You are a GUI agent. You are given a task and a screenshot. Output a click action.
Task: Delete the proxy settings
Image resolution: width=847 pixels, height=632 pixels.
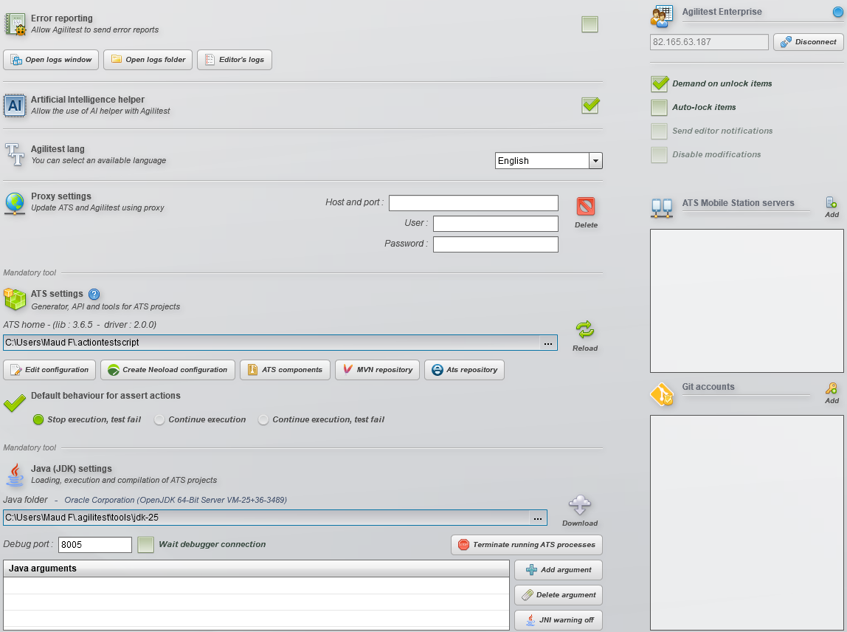[x=586, y=213]
